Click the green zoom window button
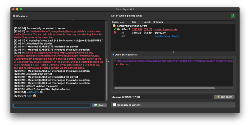 21,9
